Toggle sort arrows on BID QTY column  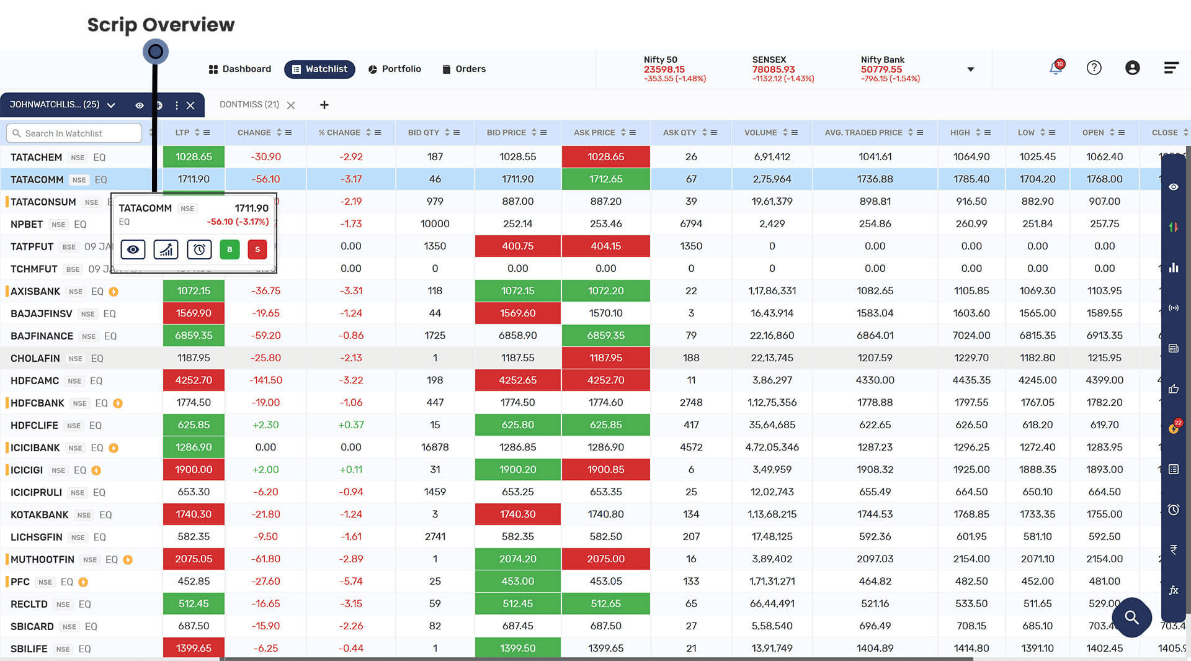coord(447,133)
